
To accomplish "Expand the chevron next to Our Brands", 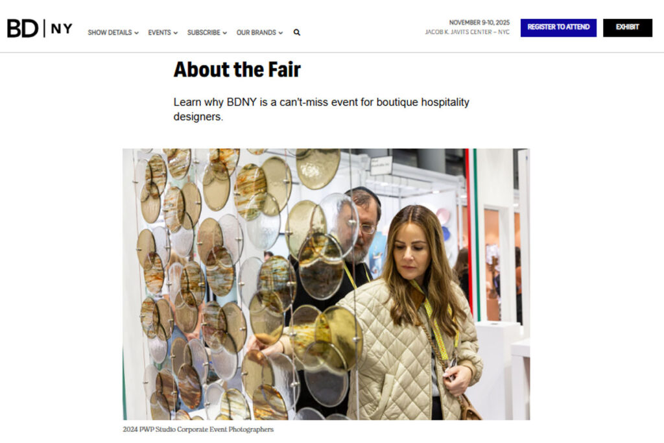I will pyautogui.click(x=281, y=33).
